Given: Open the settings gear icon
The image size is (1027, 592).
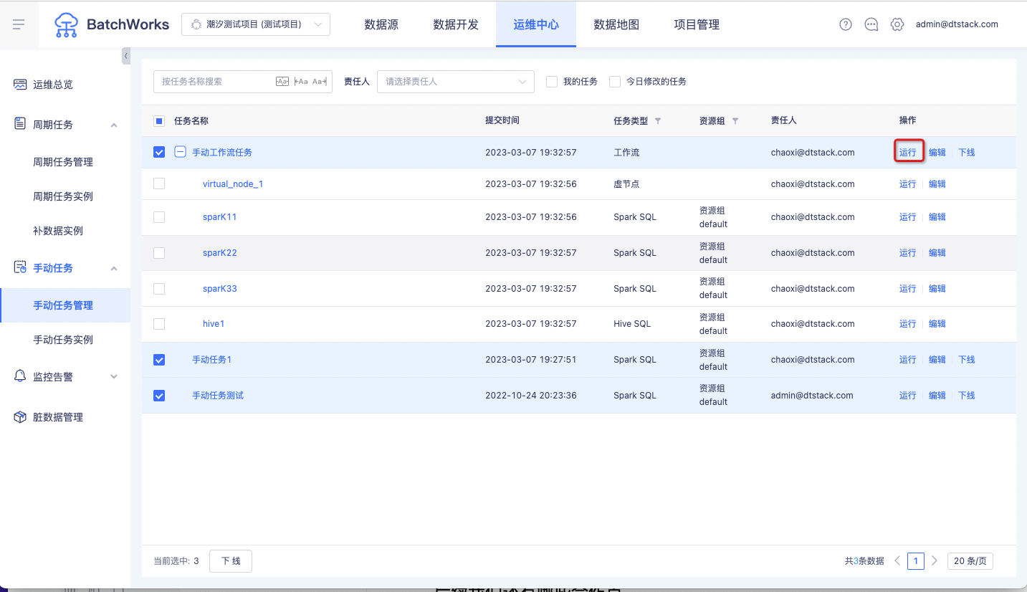Looking at the screenshot, I should (x=897, y=24).
